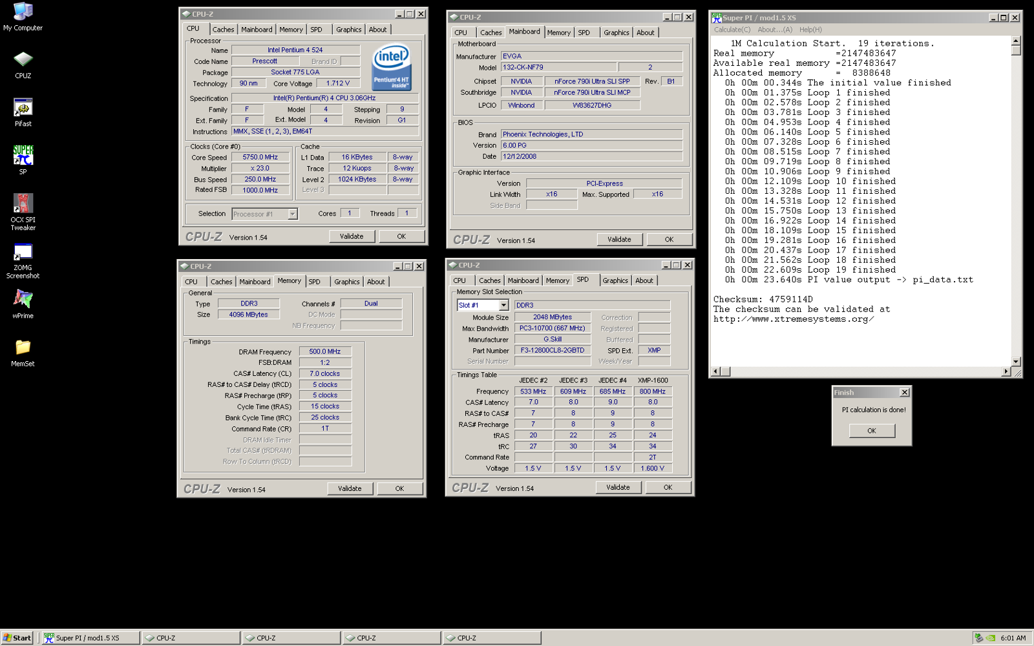Switch to Mainboard tab in top-left CPU-Z
This screenshot has width=1034, height=646.
257,30
